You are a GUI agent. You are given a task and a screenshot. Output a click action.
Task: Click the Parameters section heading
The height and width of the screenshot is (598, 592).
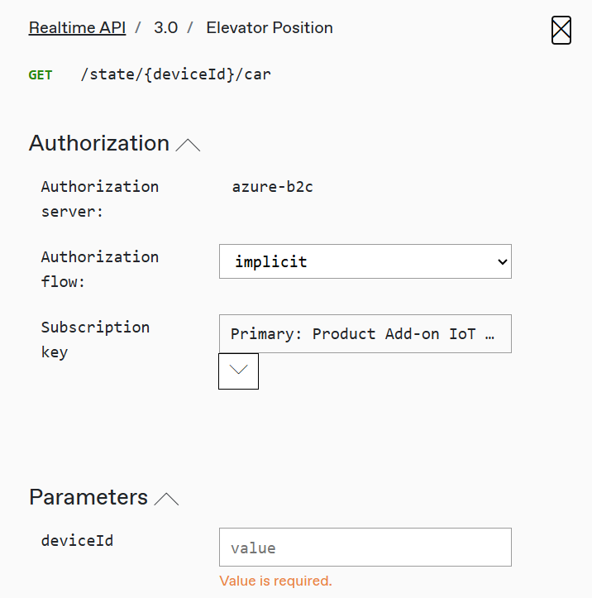[88, 497]
